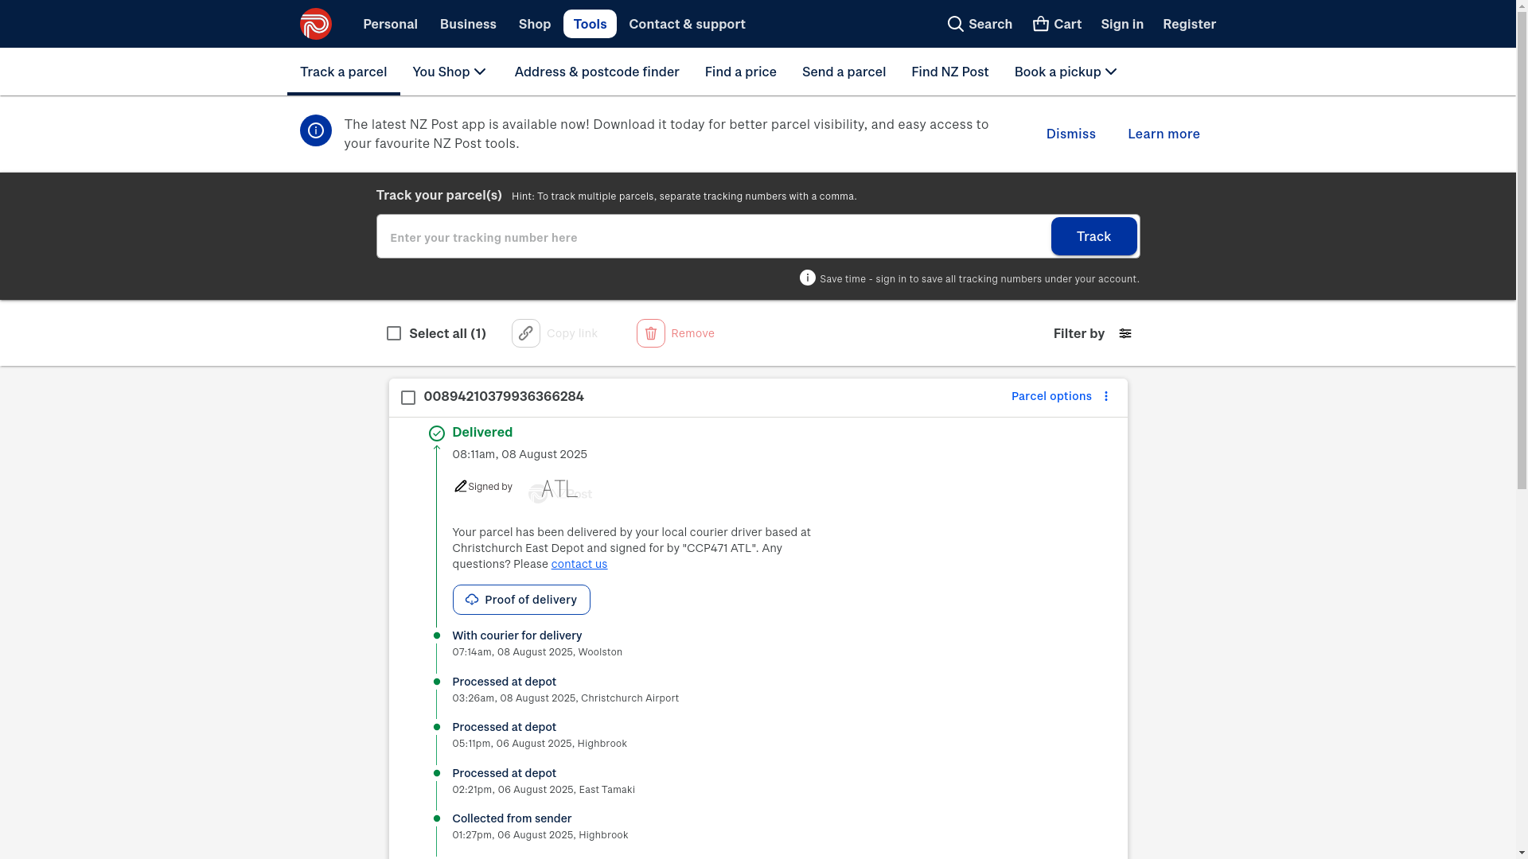
Task: Open the Send a parcel tab
Action: coord(844,72)
